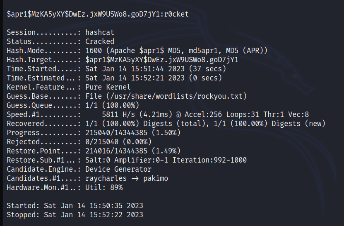Screen dimensions: 344x226
Task: Click the Iteration:992-1000 text
Action: tap(209, 160)
